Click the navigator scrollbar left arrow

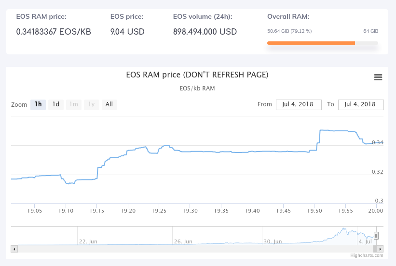click(x=14, y=249)
